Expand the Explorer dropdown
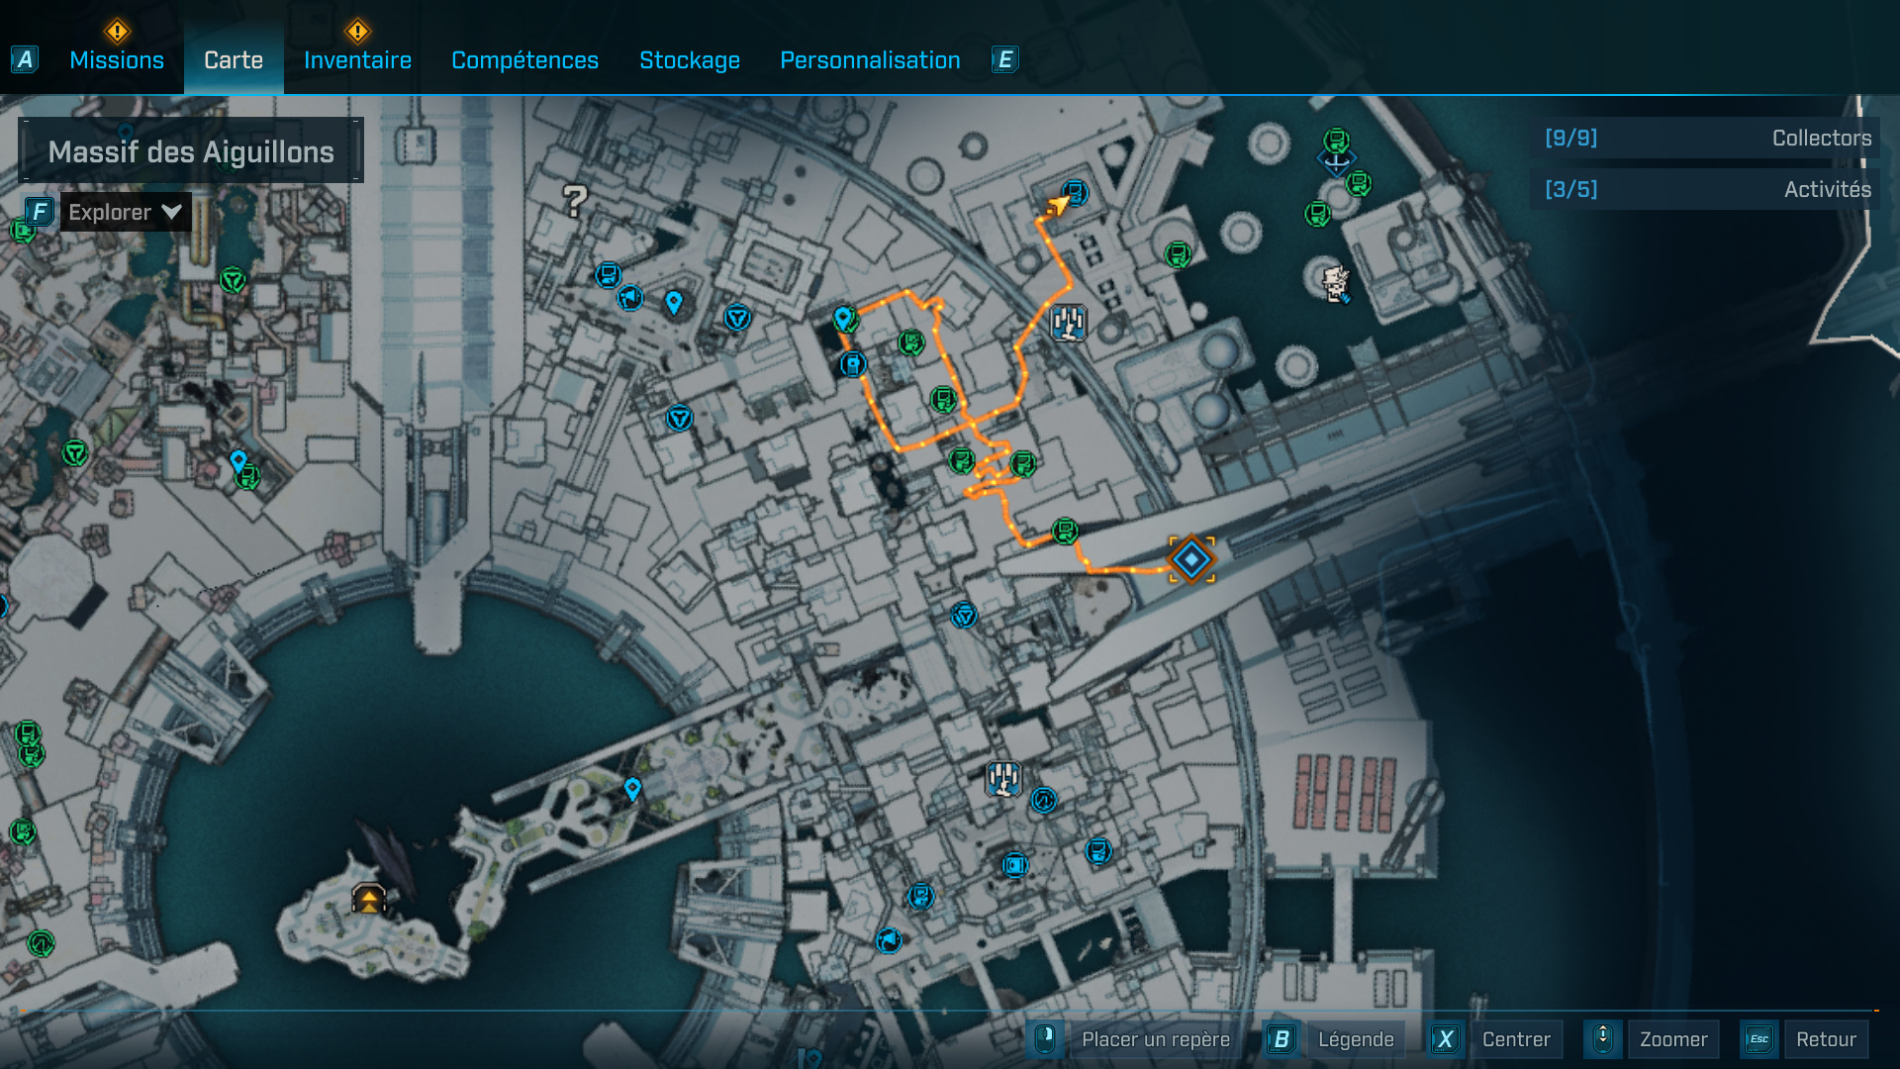 tap(126, 212)
